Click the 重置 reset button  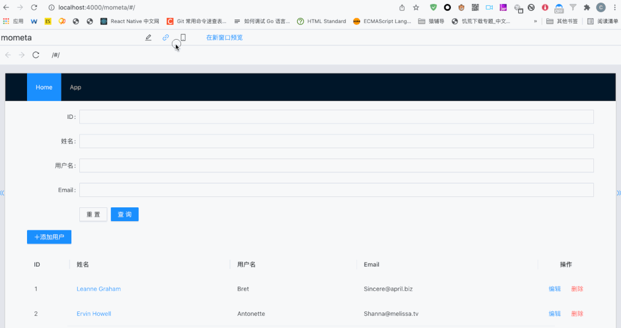93,214
